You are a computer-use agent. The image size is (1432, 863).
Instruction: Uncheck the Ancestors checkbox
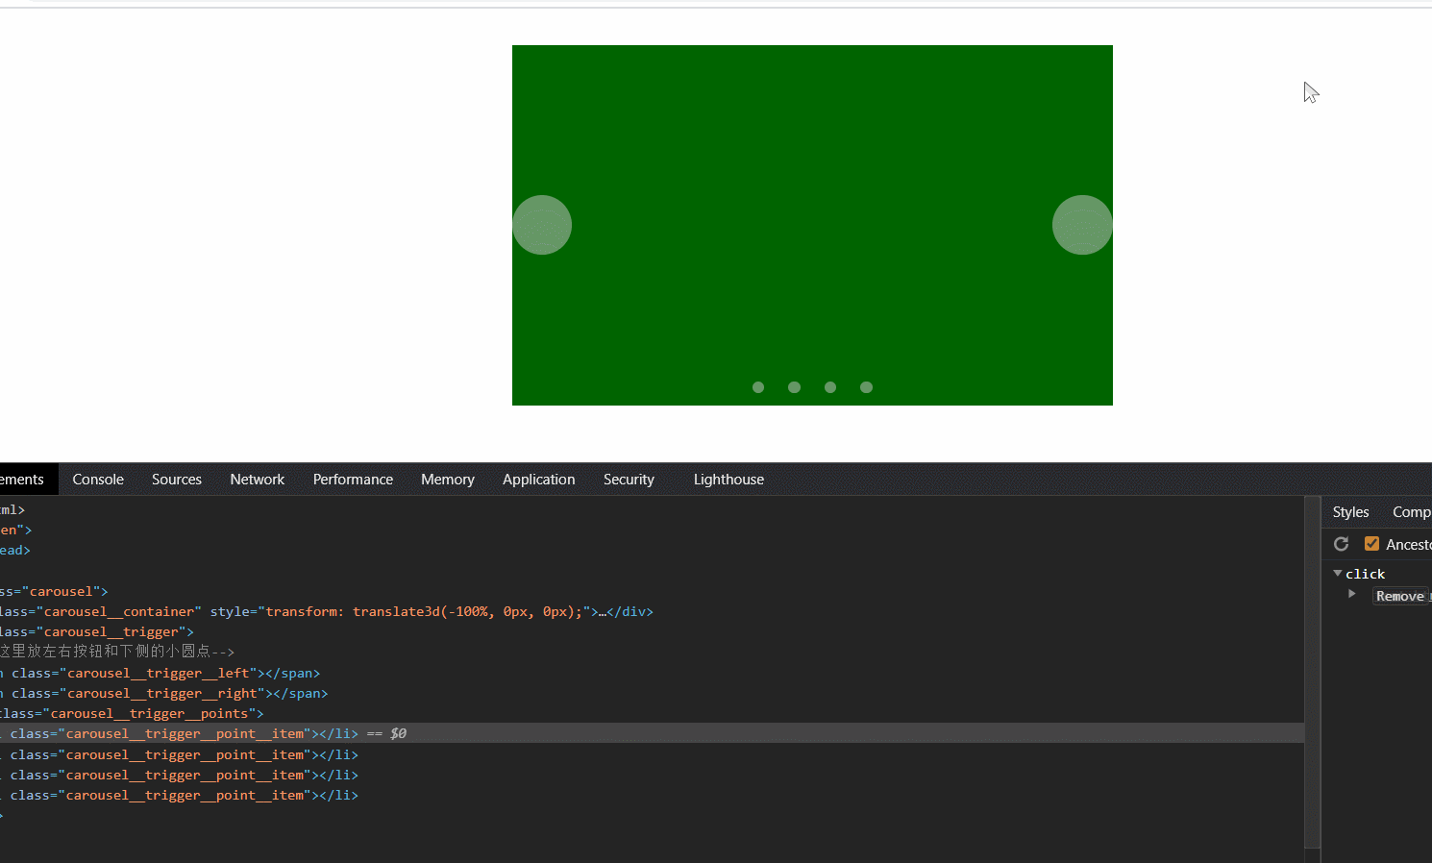(1371, 544)
